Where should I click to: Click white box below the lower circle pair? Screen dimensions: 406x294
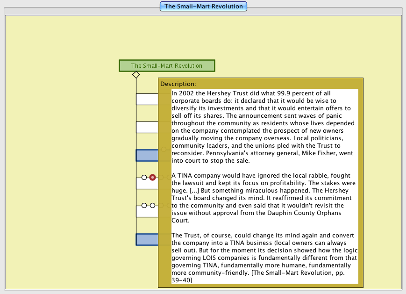pyautogui.click(x=147, y=212)
